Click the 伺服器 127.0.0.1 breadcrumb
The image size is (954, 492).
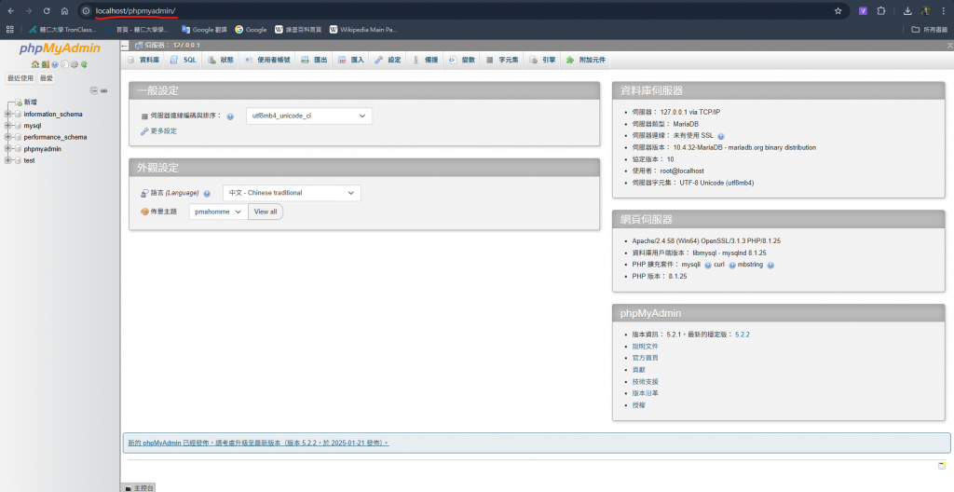(x=168, y=45)
